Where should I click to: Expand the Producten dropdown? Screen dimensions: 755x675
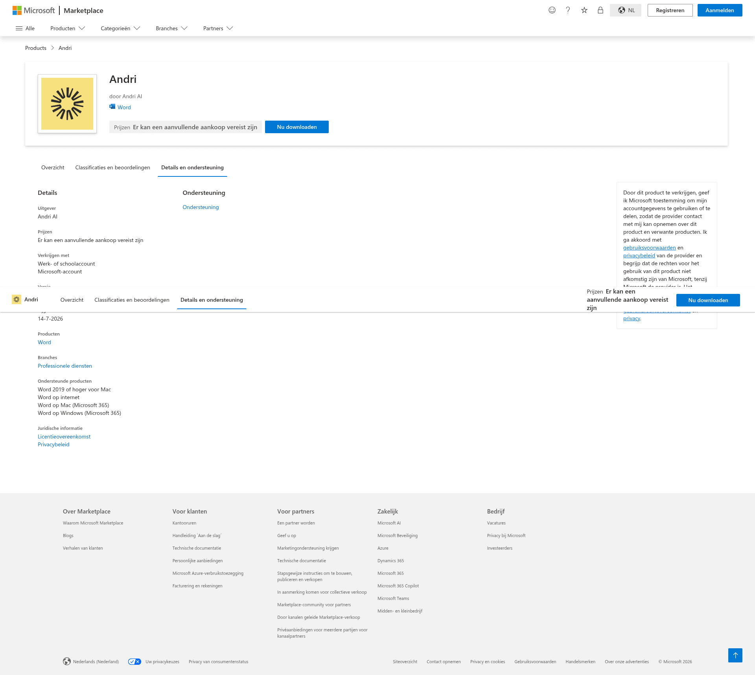point(68,28)
